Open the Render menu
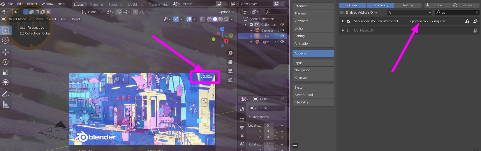The image size is (481, 151). pos(32,4)
